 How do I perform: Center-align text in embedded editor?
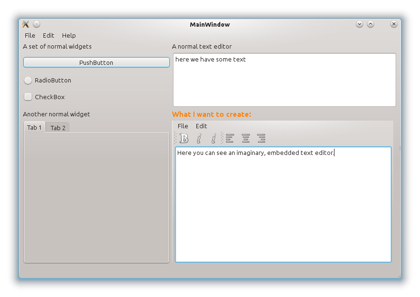point(246,138)
